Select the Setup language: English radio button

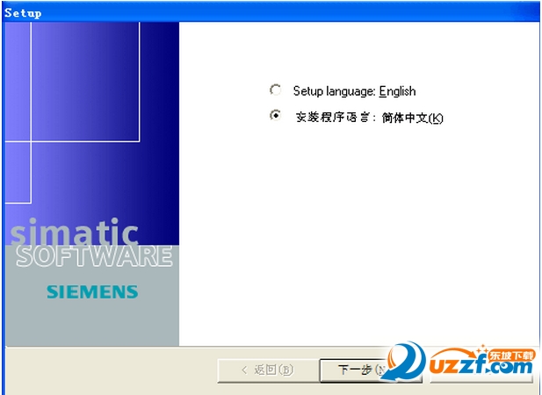(x=276, y=90)
